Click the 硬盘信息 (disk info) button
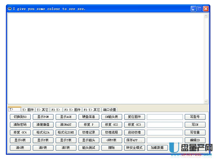This screenshot has width=216, height=159. click(x=89, y=117)
